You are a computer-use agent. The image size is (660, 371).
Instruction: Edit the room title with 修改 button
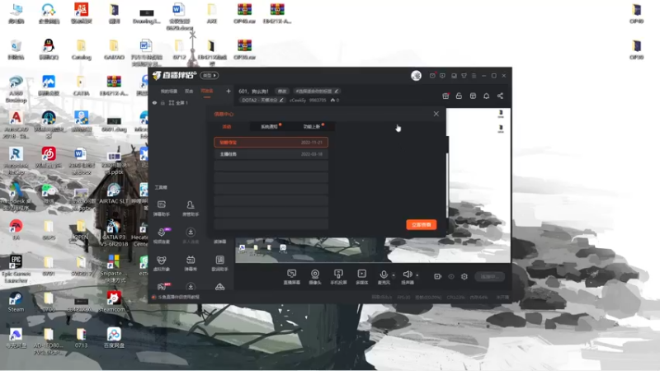tap(281, 91)
